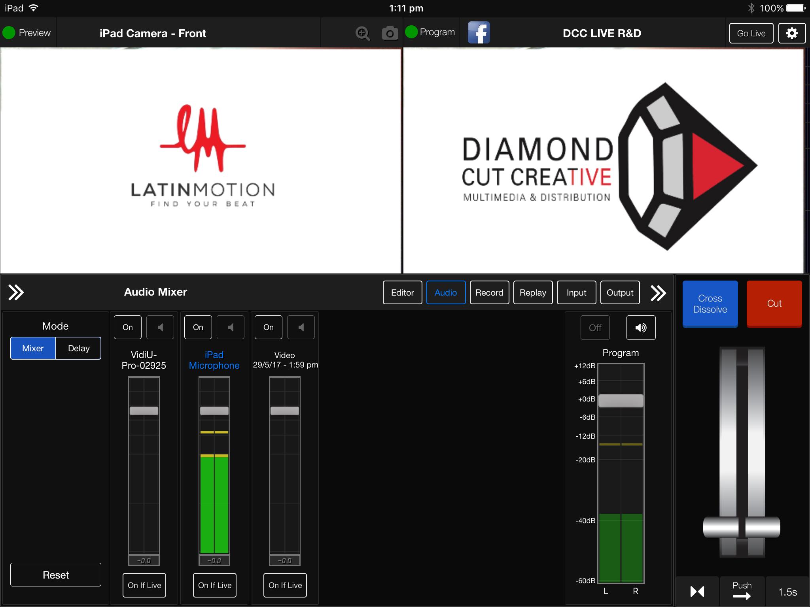
Task: Switch to the Record tab
Action: click(x=489, y=292)
